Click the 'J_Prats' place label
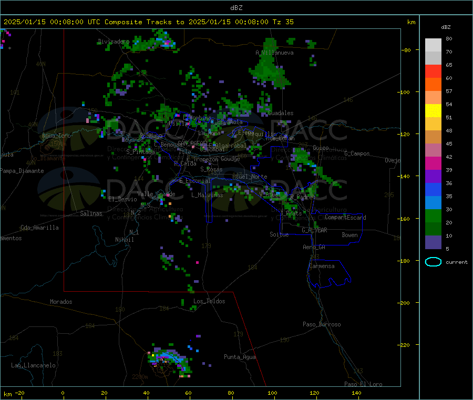The image size is (473, 400). [x=291, y=213]
